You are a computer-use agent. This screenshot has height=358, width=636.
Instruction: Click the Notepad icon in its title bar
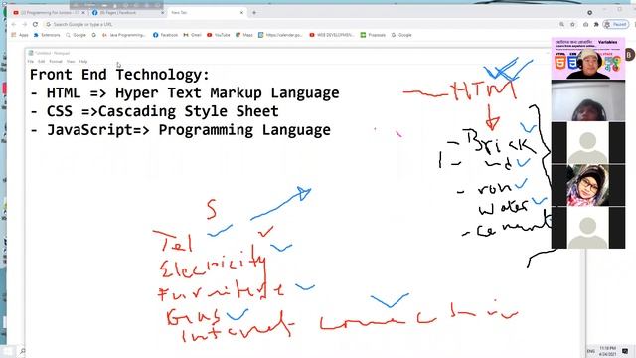tap(31, 53)
